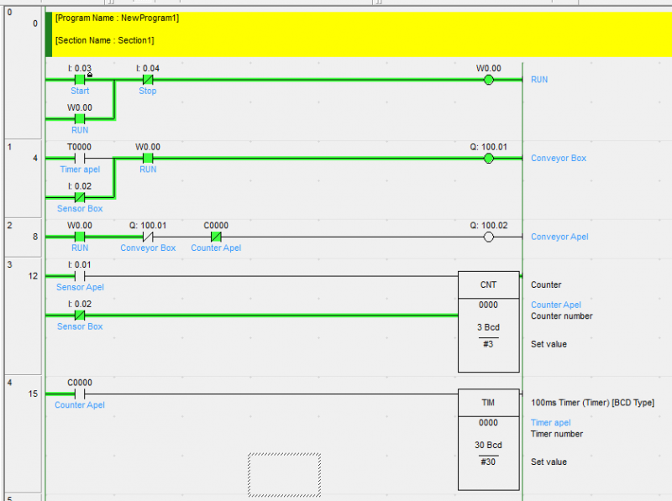Click the 0000 counter number in CNT block
The width and height of the screenshot is (672, 501).
[489, 305]
